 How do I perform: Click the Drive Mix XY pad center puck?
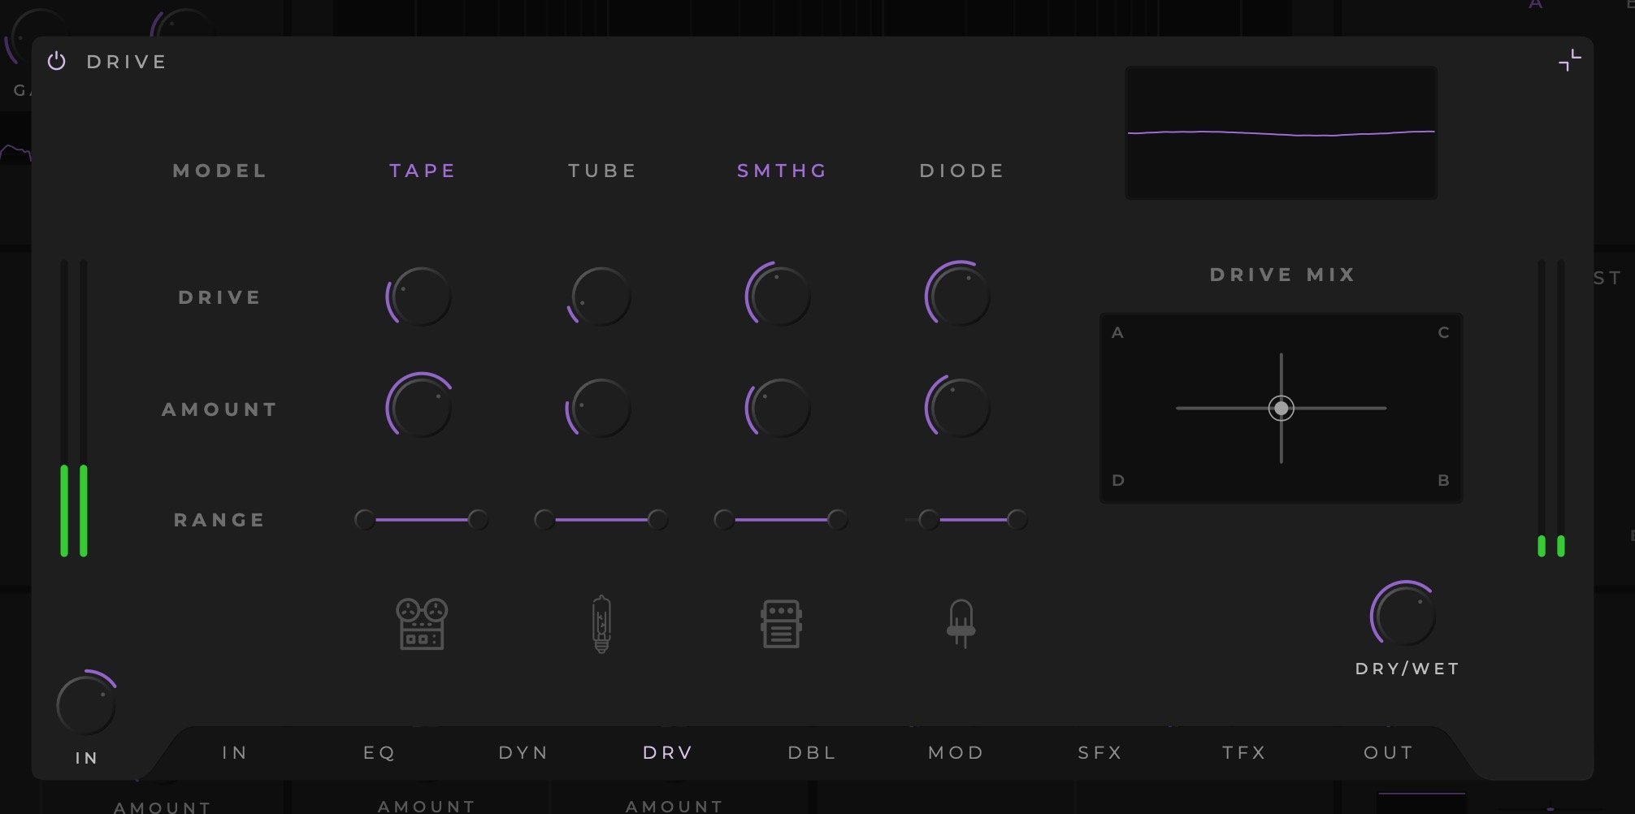point(1281,408)
